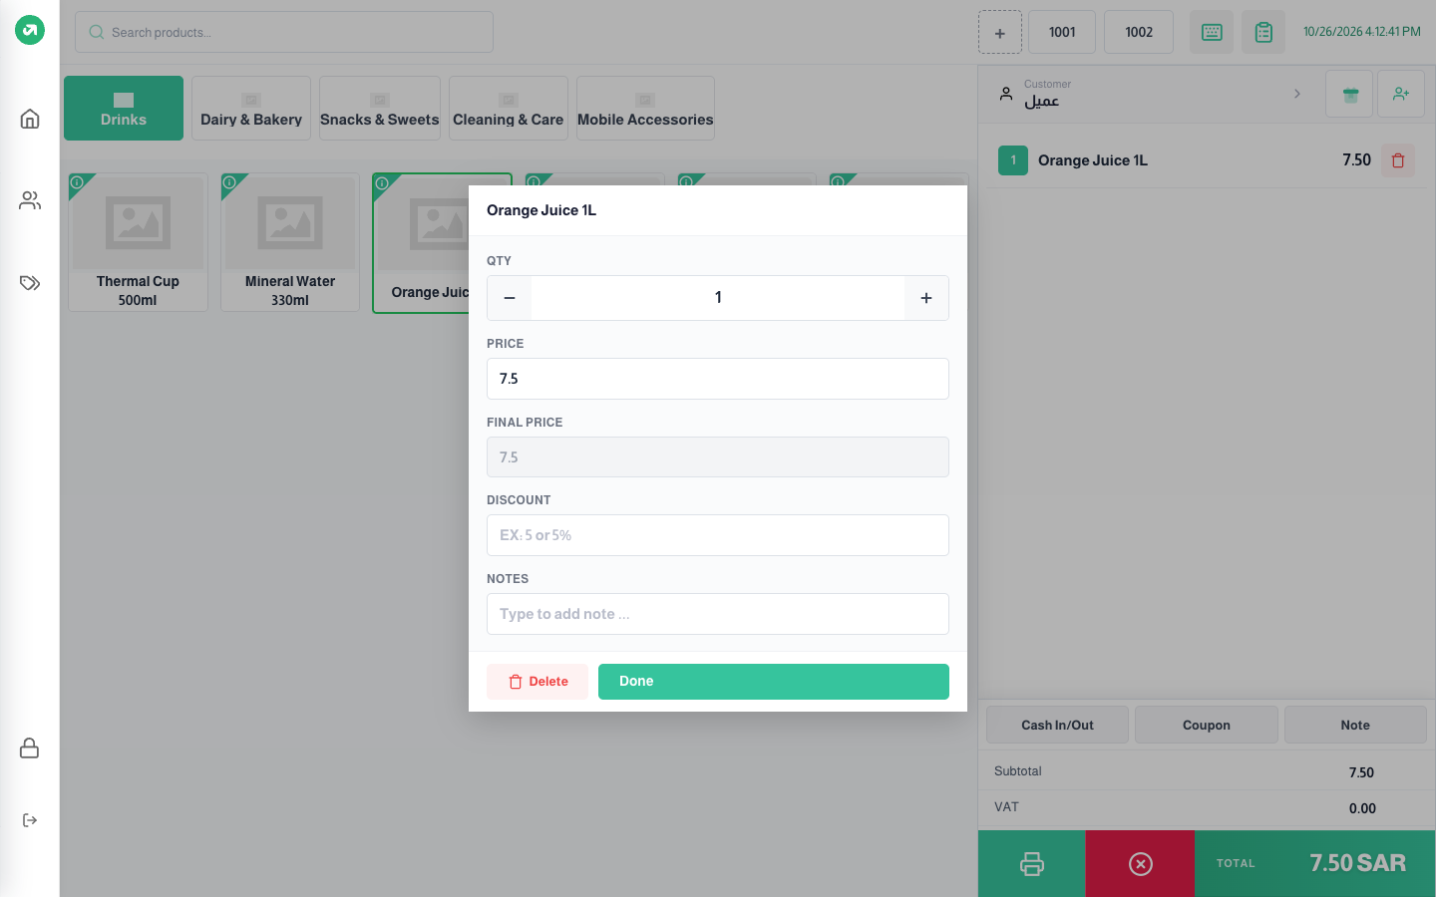Switch to order tab 1001

(1062, 32)
